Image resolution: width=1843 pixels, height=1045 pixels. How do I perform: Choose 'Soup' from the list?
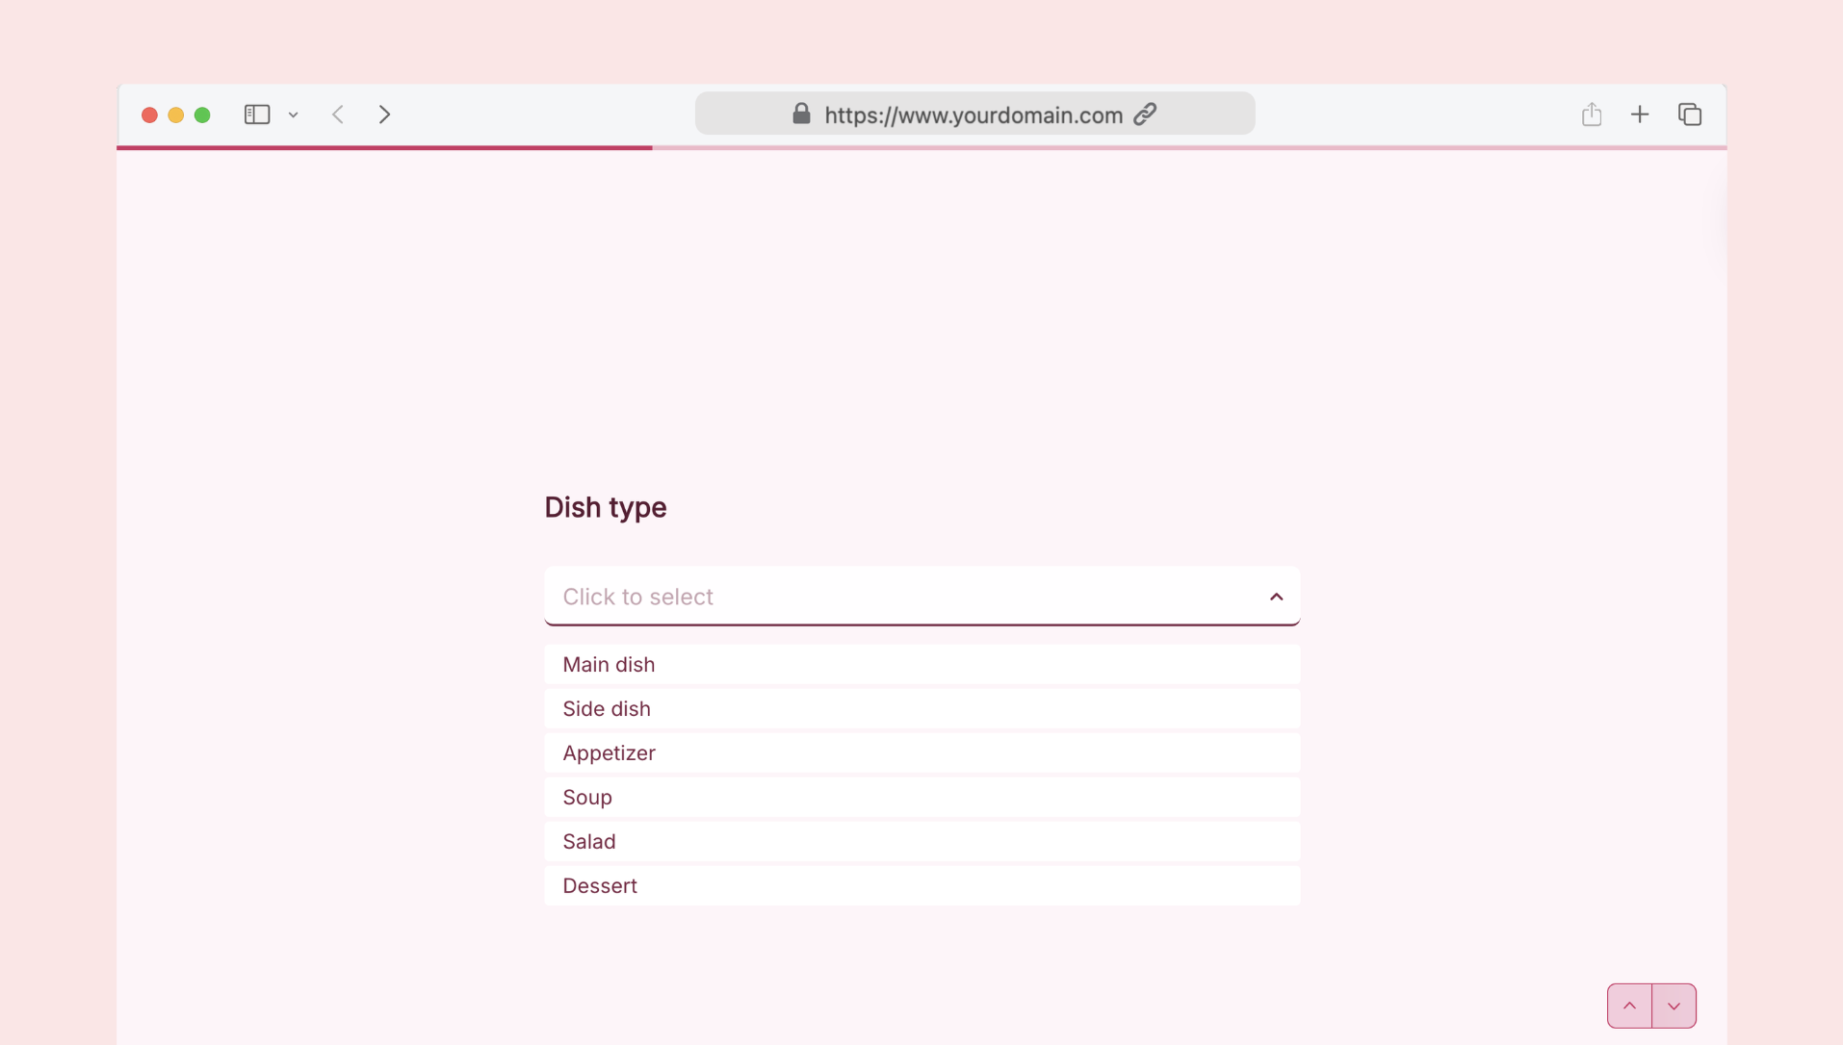click(921, 798)
